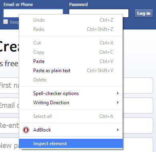Click the Copy menu entry
The width and height of the screenshot is (156, 152).
pos(71,52)
